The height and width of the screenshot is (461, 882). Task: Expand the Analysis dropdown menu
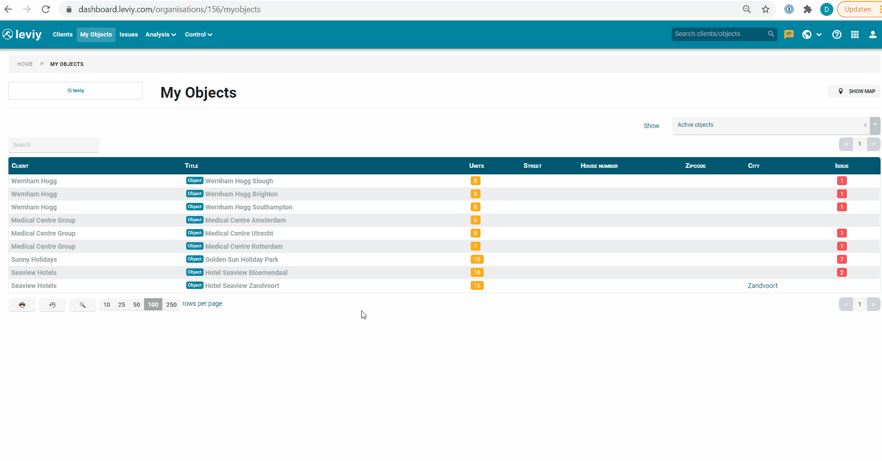(x=160, y=35)
